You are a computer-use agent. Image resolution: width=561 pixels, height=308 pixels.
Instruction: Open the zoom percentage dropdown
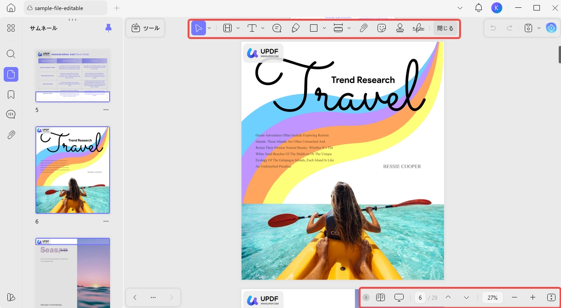tap(493, 297)
